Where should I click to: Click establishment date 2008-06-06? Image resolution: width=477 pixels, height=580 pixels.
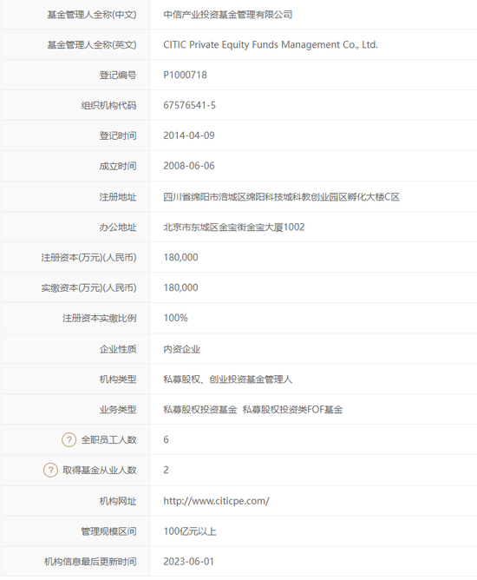click(189, 166)
